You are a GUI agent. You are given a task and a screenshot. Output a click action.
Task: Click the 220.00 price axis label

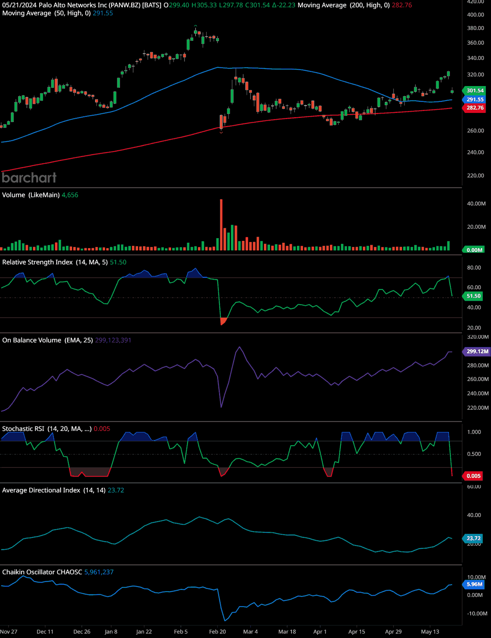(x=476, y=176)
